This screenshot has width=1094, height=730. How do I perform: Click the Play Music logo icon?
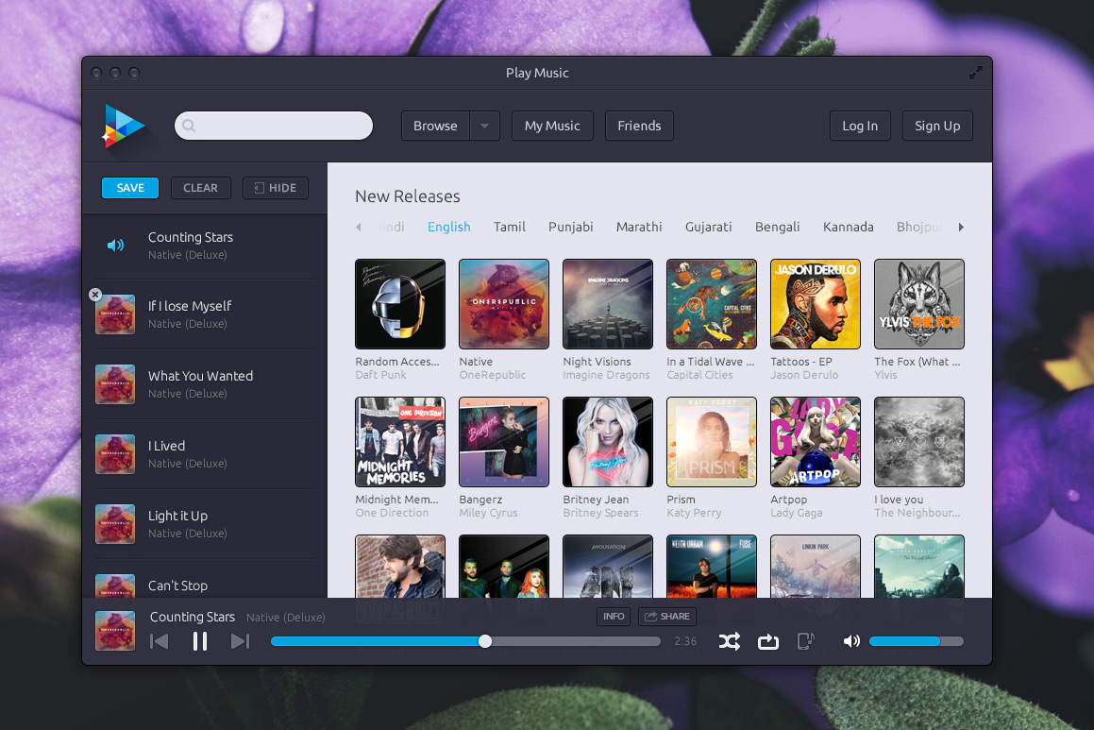tap(124, 126)
